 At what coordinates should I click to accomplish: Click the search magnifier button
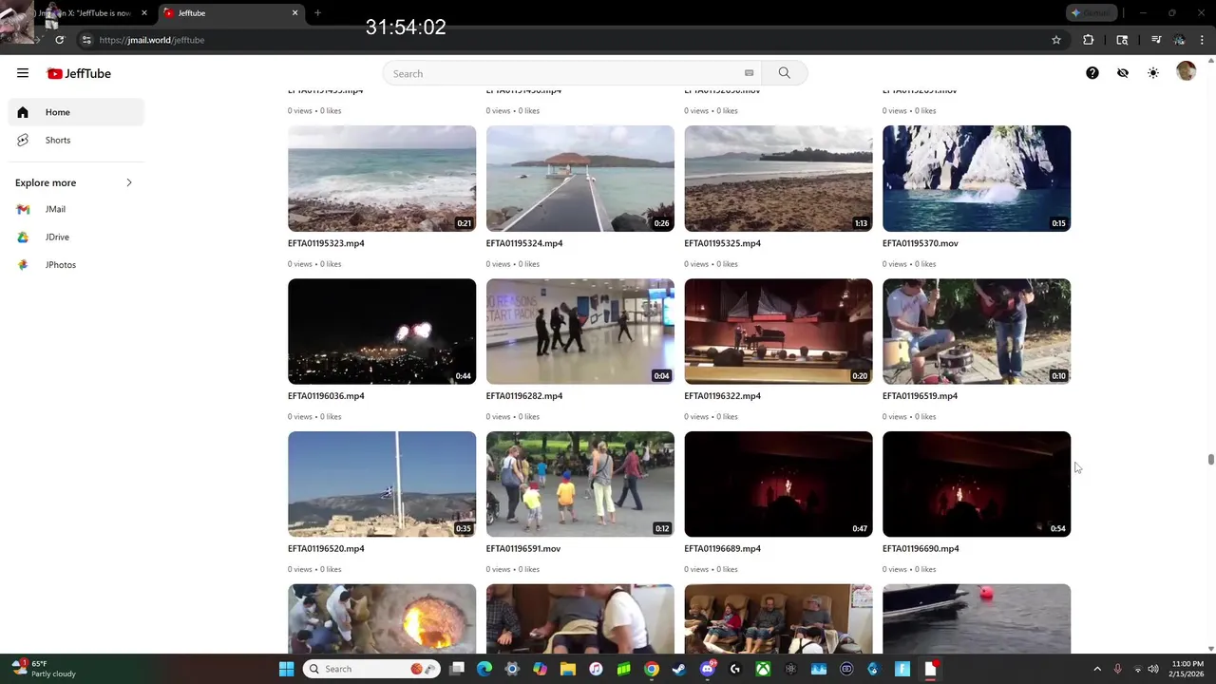point(784,73)
